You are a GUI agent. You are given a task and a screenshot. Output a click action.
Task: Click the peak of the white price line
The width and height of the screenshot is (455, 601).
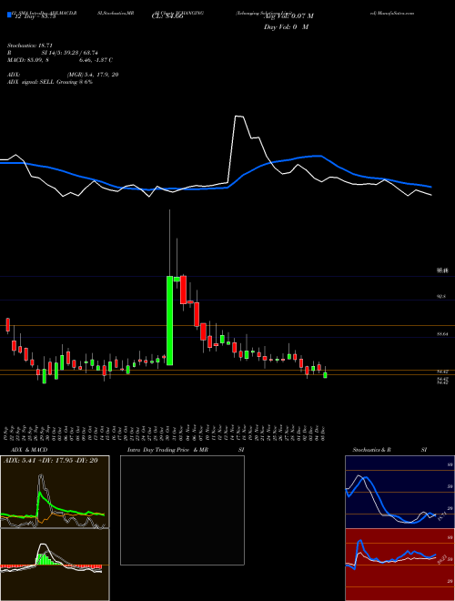point(238,117)
